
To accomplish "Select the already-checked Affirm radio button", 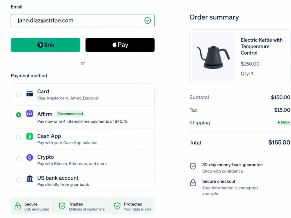I will tap(19, 115).
